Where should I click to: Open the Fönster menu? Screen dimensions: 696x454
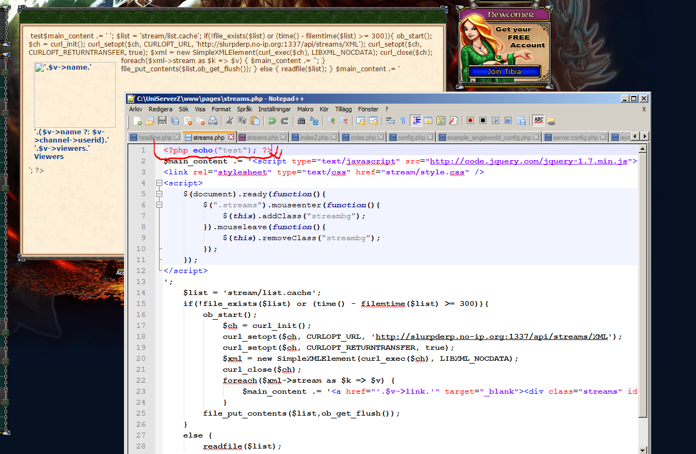tap(369, 109)
